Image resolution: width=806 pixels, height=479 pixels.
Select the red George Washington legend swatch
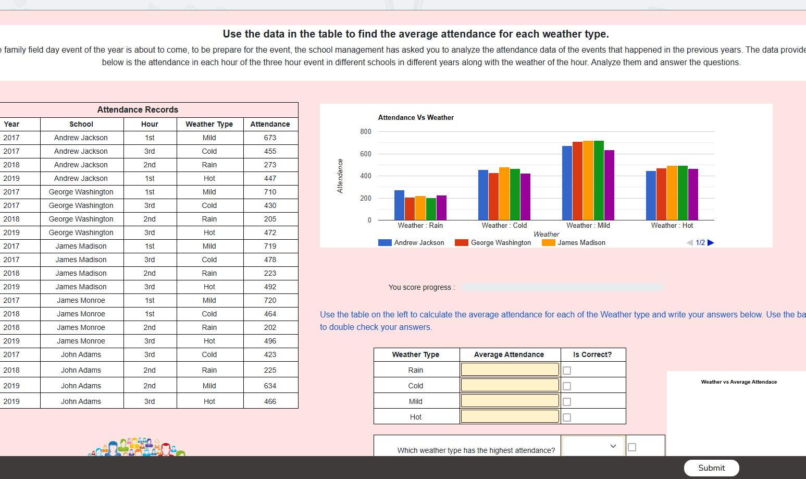[x=461, y=242]
